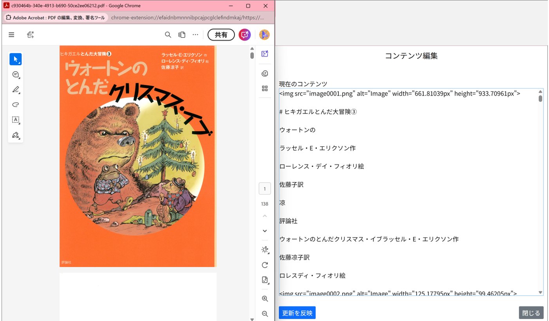Image resolution: width=549 pixels, height=321 pixels.
Task: Go to next page with down chevron
Action: click(265, 231)
